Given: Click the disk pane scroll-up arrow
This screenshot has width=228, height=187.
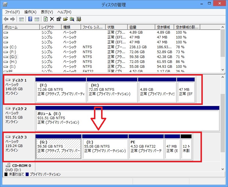Looking at the screenshot, I should tap(223, 77).
